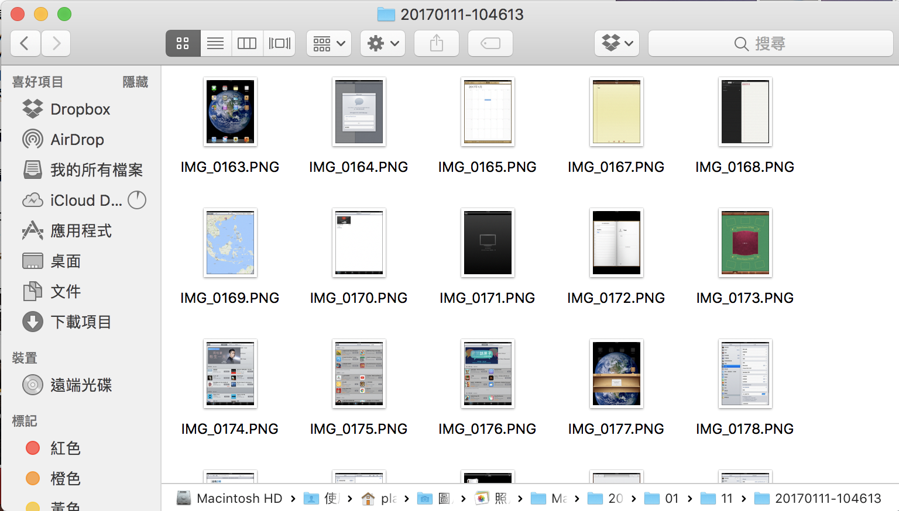Open the gear Action menu
Screen dimensions: 899x511
pyautogui.click(x=383, y=43)
